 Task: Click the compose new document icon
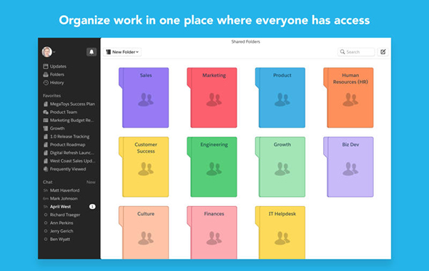pos(383,52)
